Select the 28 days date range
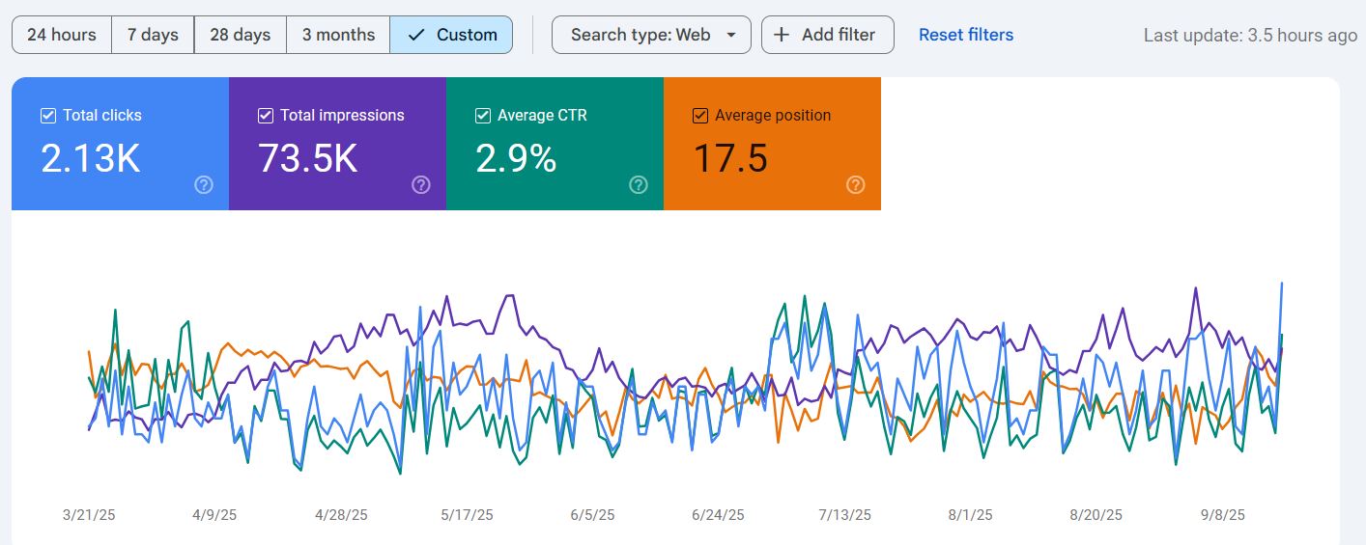 240,35
